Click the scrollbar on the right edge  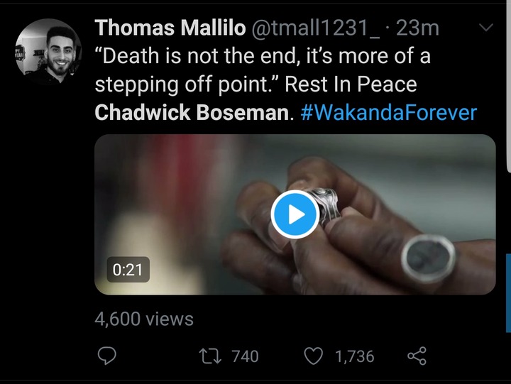point(508,85)
